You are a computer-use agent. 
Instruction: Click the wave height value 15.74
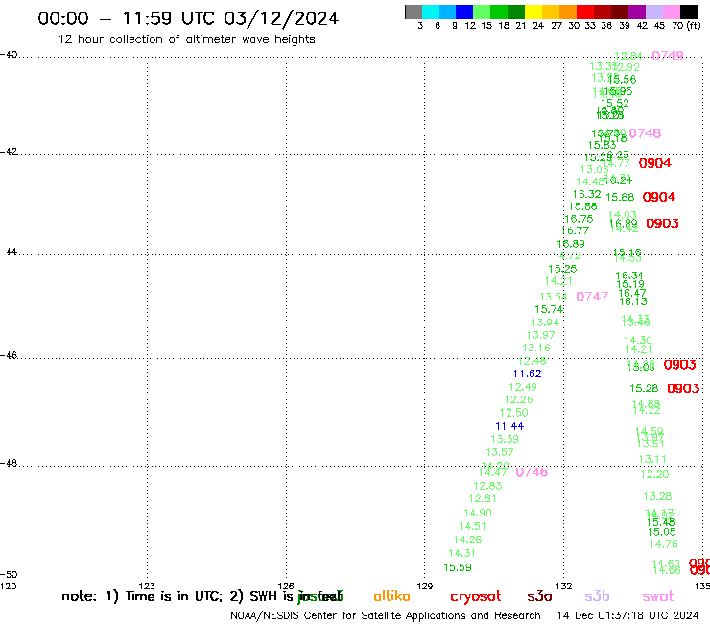(x=549, y=309)
